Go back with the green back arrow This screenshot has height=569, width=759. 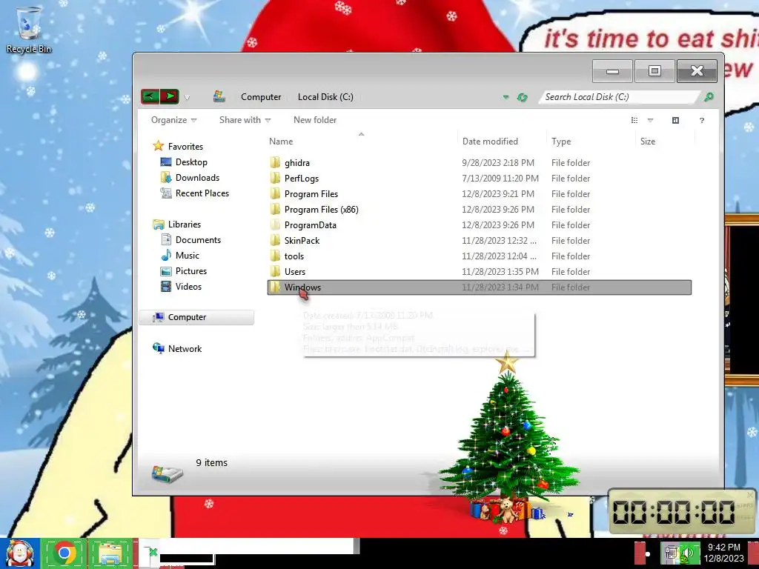point(150,96)
